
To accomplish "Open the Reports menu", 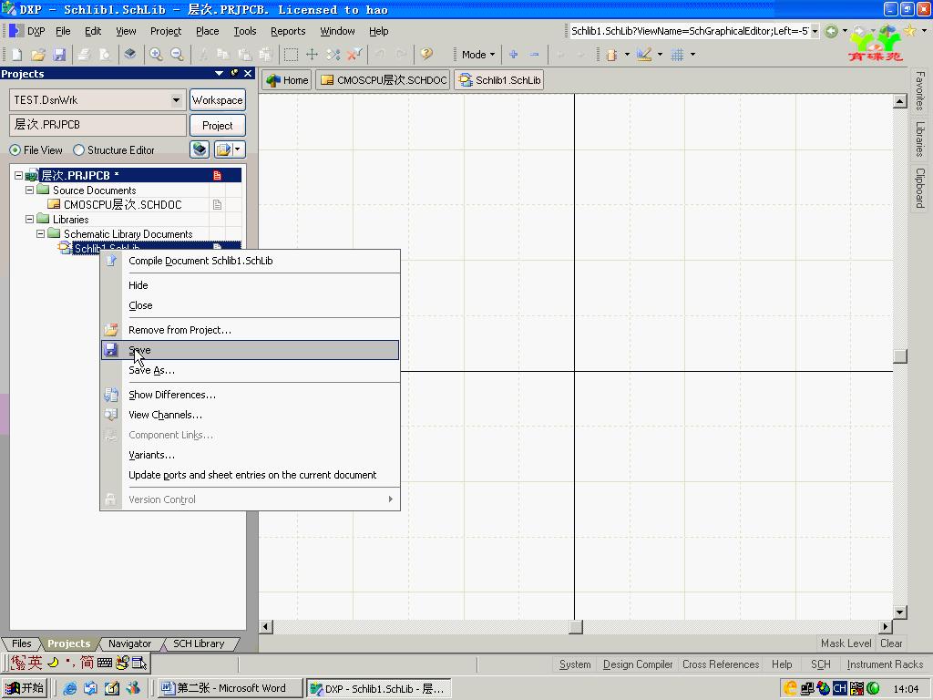I will click(x=288, y=31).
